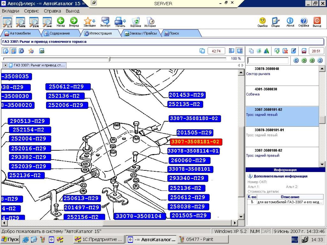Click the 42:74 counter box
This screenshot has height=245, width=327.
(x=216, y=51)
